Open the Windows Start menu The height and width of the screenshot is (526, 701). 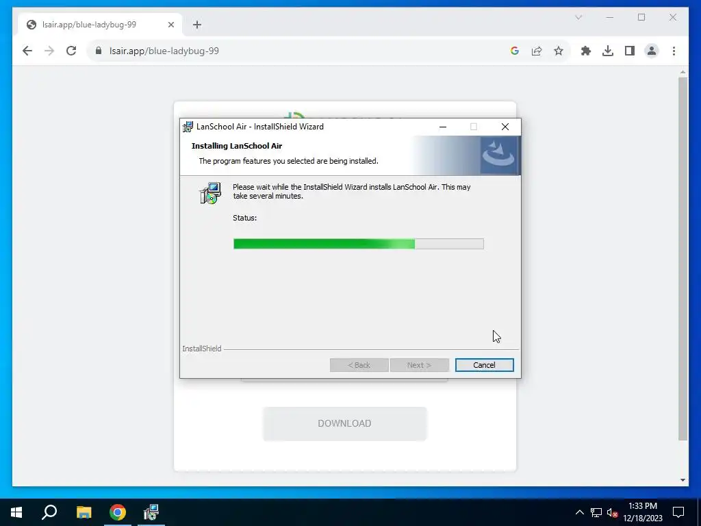[x=16, y=512]
